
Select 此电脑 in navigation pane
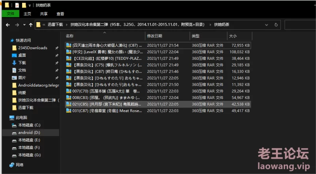point(21,117)
